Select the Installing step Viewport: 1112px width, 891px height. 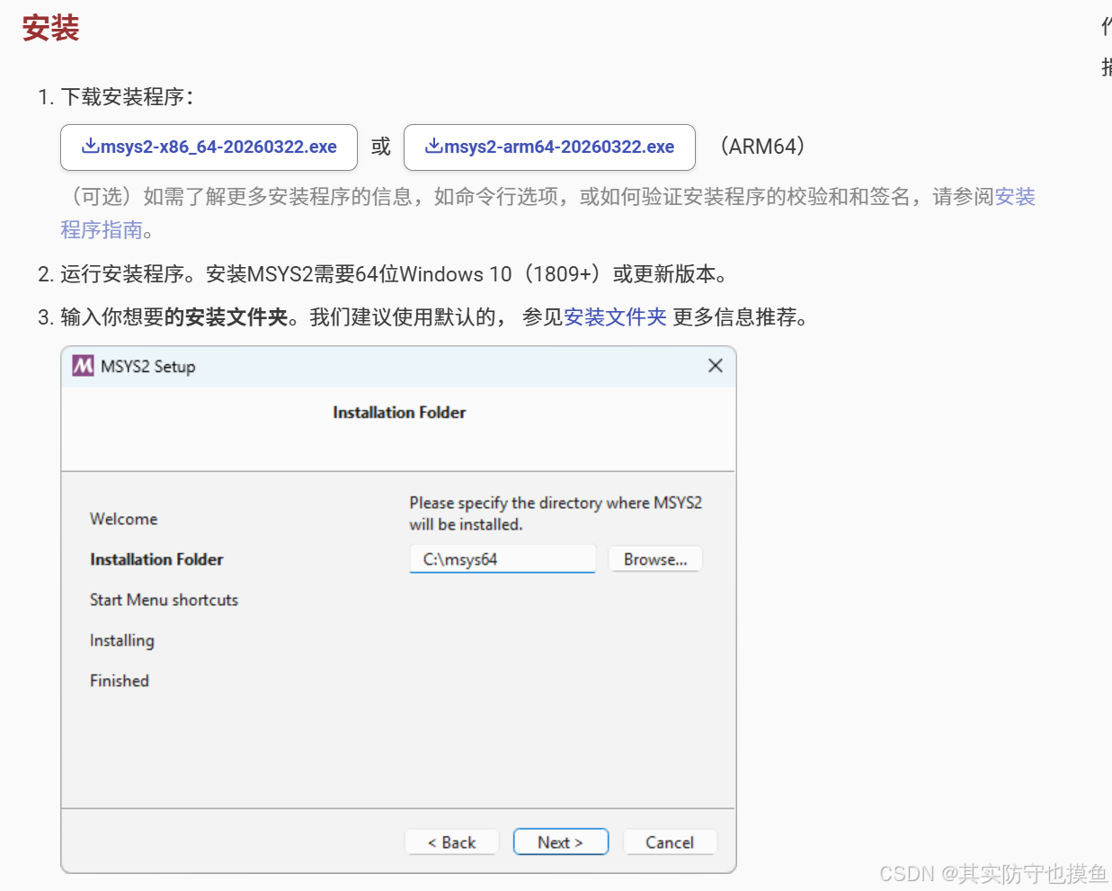pyautogui.click(x=122, y=640)
